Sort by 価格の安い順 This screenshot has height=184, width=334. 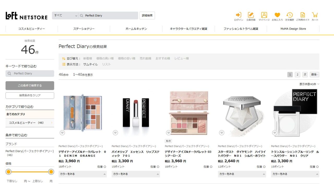(127, 58)
